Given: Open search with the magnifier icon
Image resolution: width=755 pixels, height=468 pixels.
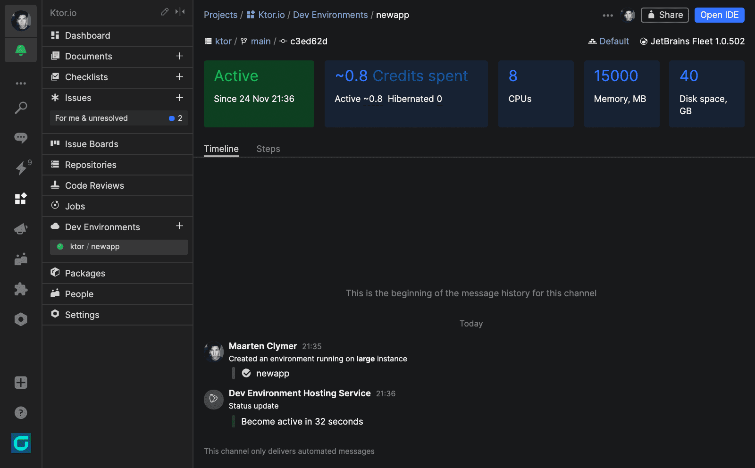Looking at the screenshot, I should point(21,108).
